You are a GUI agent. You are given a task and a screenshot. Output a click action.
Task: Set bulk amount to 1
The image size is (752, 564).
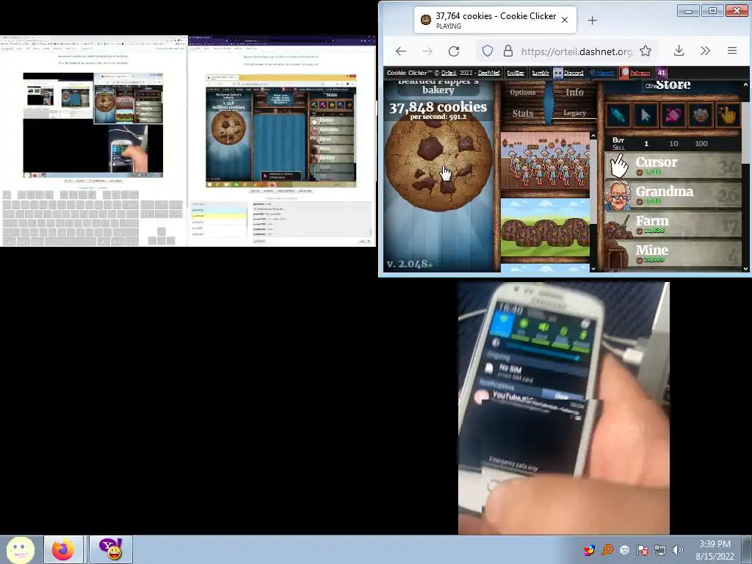(x=646, y=143)
